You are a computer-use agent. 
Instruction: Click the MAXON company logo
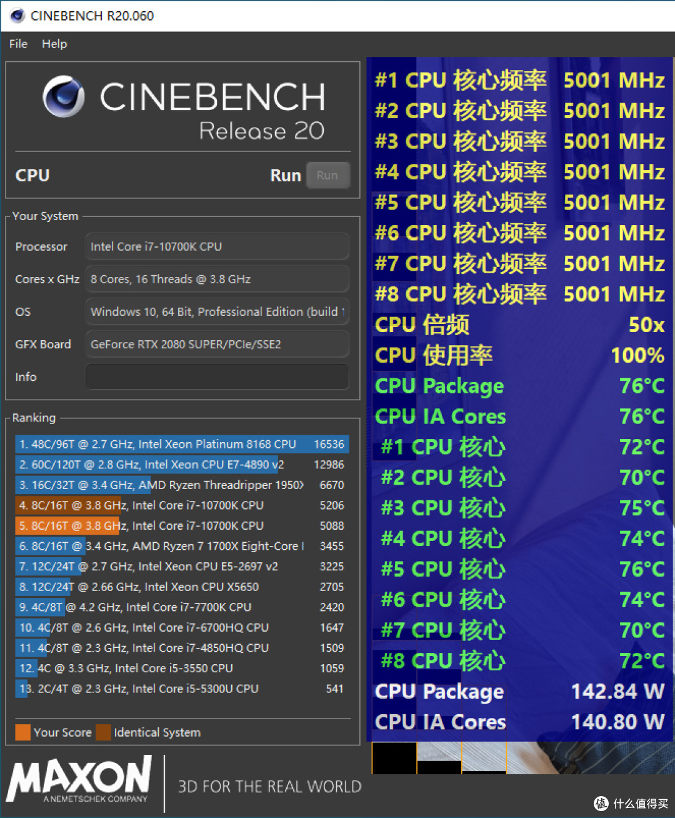79,779
